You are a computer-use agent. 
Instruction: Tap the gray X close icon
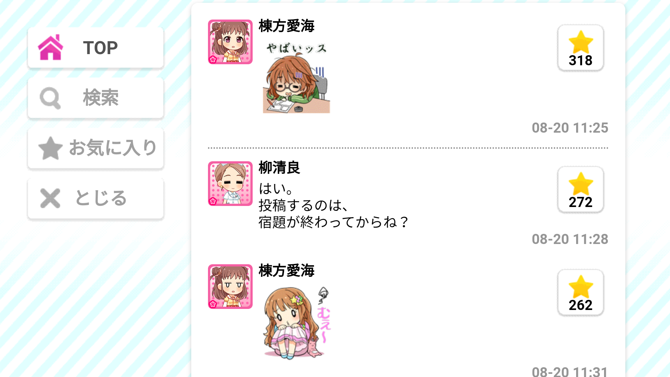[50, 198]
